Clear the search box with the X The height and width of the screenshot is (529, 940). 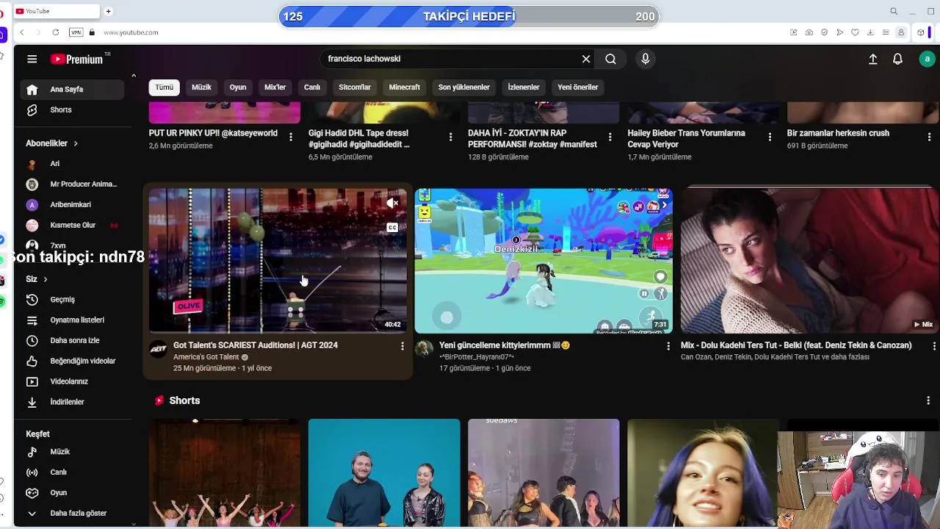[586, 59]
